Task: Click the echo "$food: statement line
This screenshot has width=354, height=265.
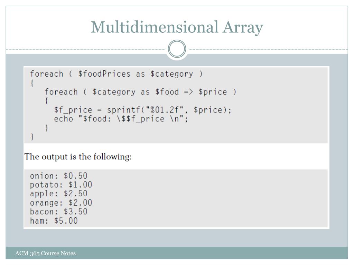Action: (121, 119)
